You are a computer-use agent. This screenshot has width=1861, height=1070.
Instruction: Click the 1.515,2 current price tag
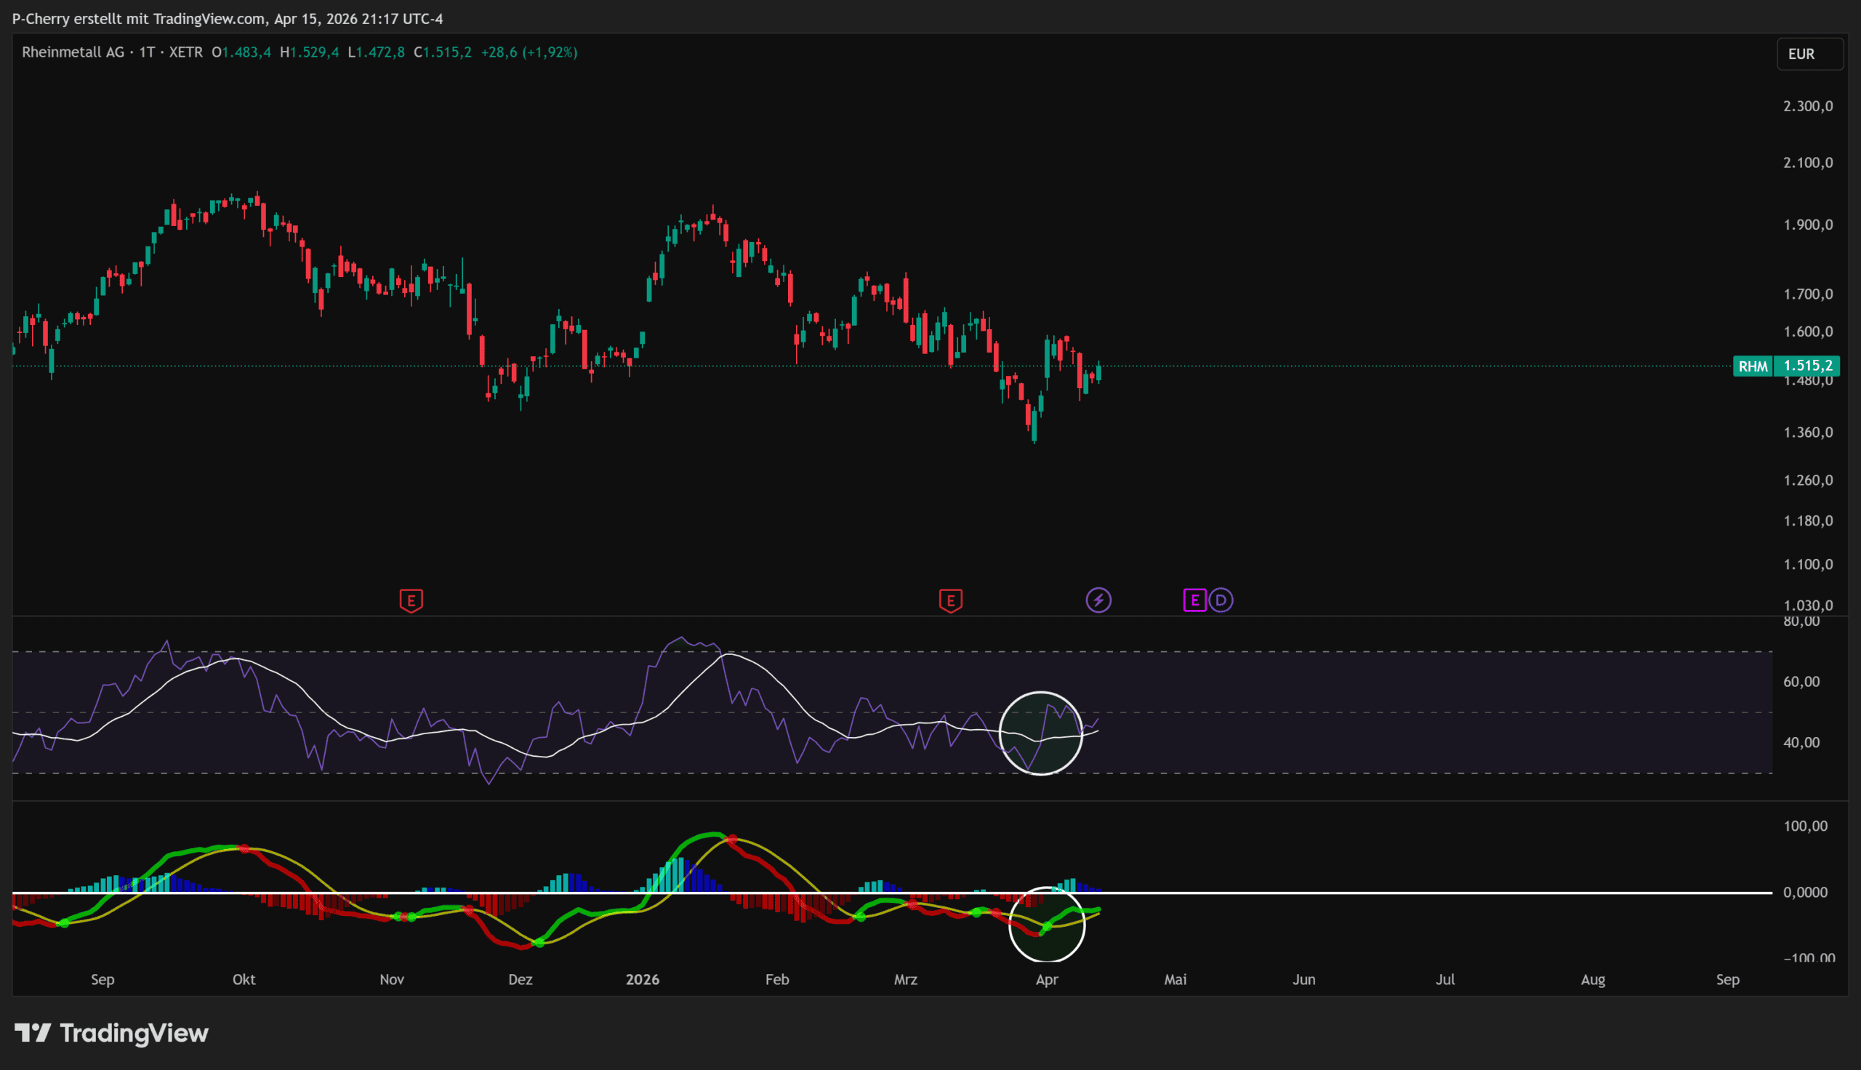(1806, 365)
